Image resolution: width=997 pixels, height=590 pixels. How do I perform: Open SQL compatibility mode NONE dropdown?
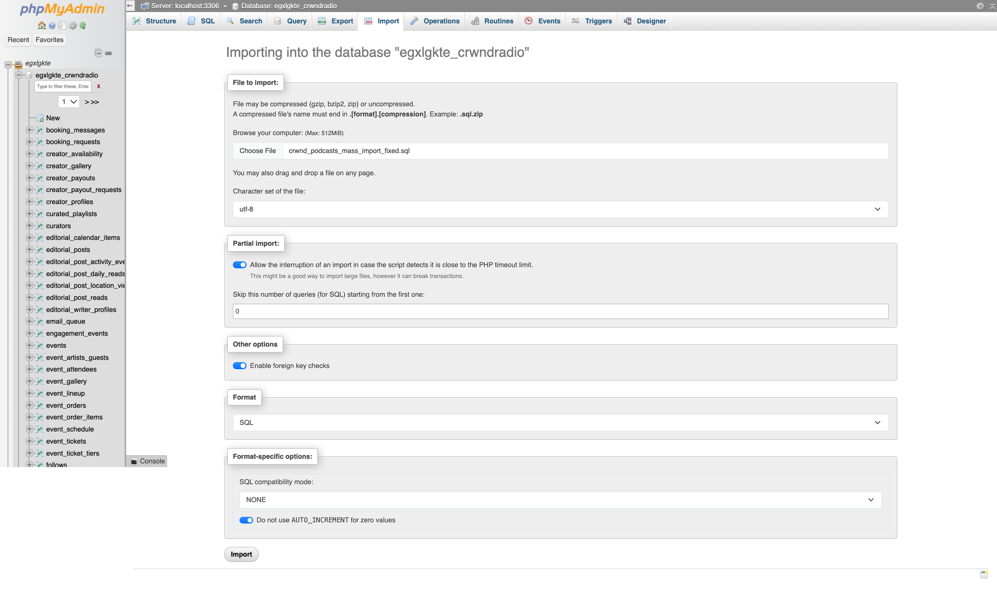click(x=560, y=500)
